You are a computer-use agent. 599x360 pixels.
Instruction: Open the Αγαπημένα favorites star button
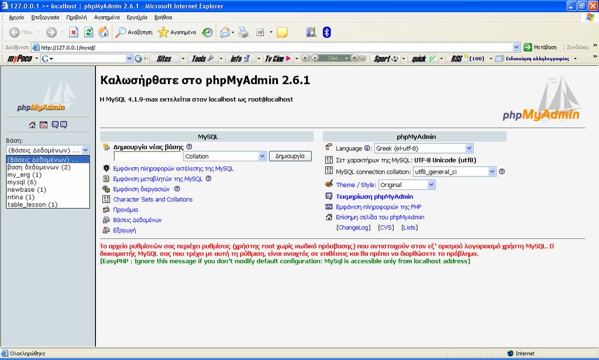(x=177, y=33)
